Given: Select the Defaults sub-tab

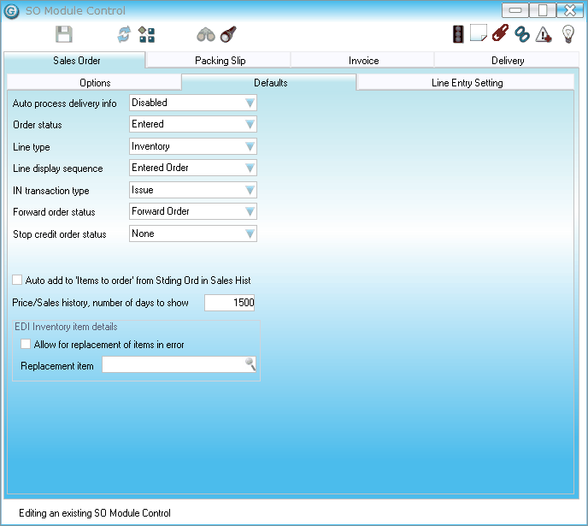Looking at the screenshot, I should click(269, 83).
